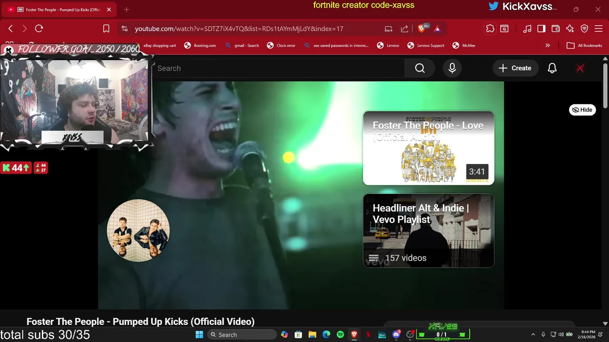Screen dimensions: 609x342
Task: Open the Clock error bookmark
Action: click(x=281, y=46)
